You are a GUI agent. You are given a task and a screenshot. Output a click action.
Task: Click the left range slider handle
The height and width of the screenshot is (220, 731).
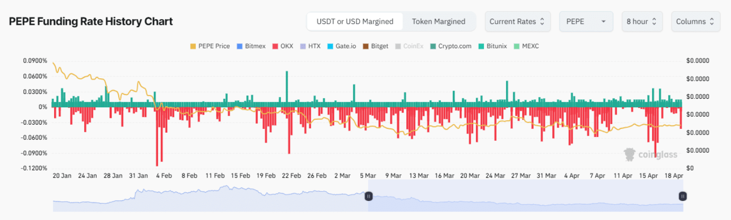369,196
